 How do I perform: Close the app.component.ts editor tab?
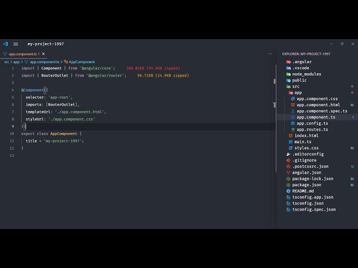point(43,54)
